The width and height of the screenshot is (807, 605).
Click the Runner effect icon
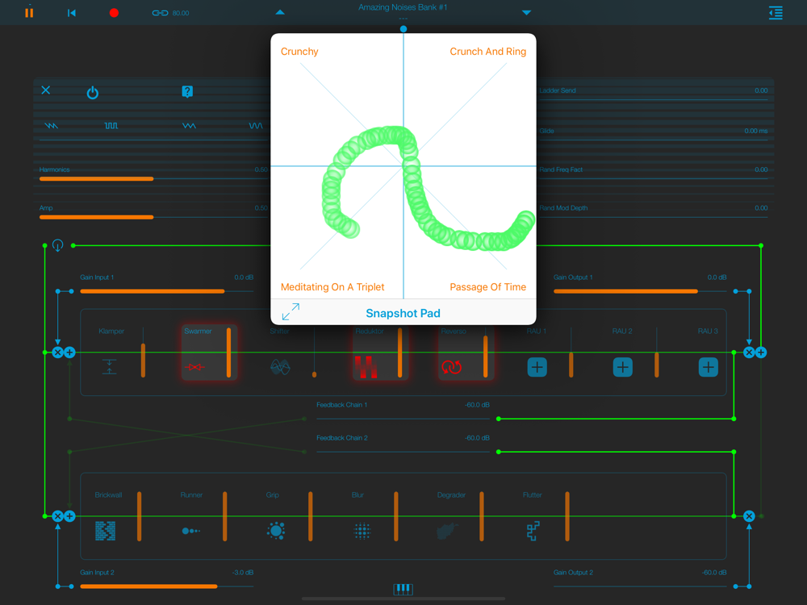(x=191, y=531)
